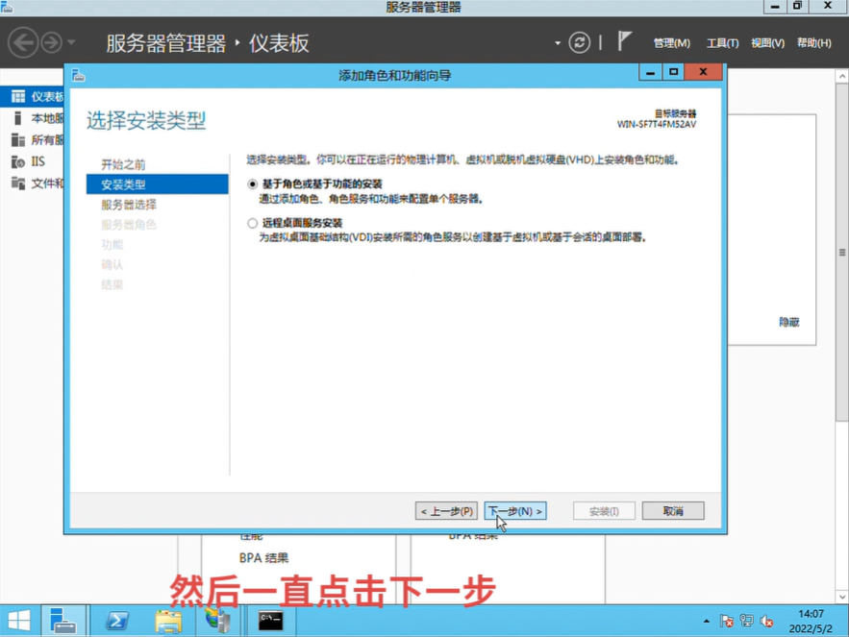Image resolution: width=849 pixels, height=637 pixels.
Task: Open the 工具(T) menu
Action: (722, 43)
